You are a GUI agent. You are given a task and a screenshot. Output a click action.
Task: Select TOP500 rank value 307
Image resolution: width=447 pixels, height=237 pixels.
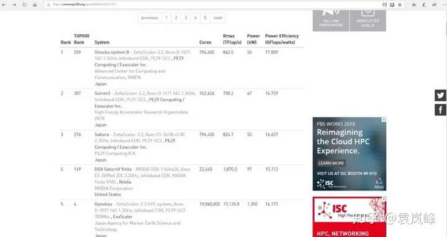(77, 93)
